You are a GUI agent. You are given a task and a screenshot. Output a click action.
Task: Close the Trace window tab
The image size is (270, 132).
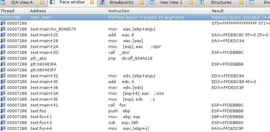pos(92,2)
